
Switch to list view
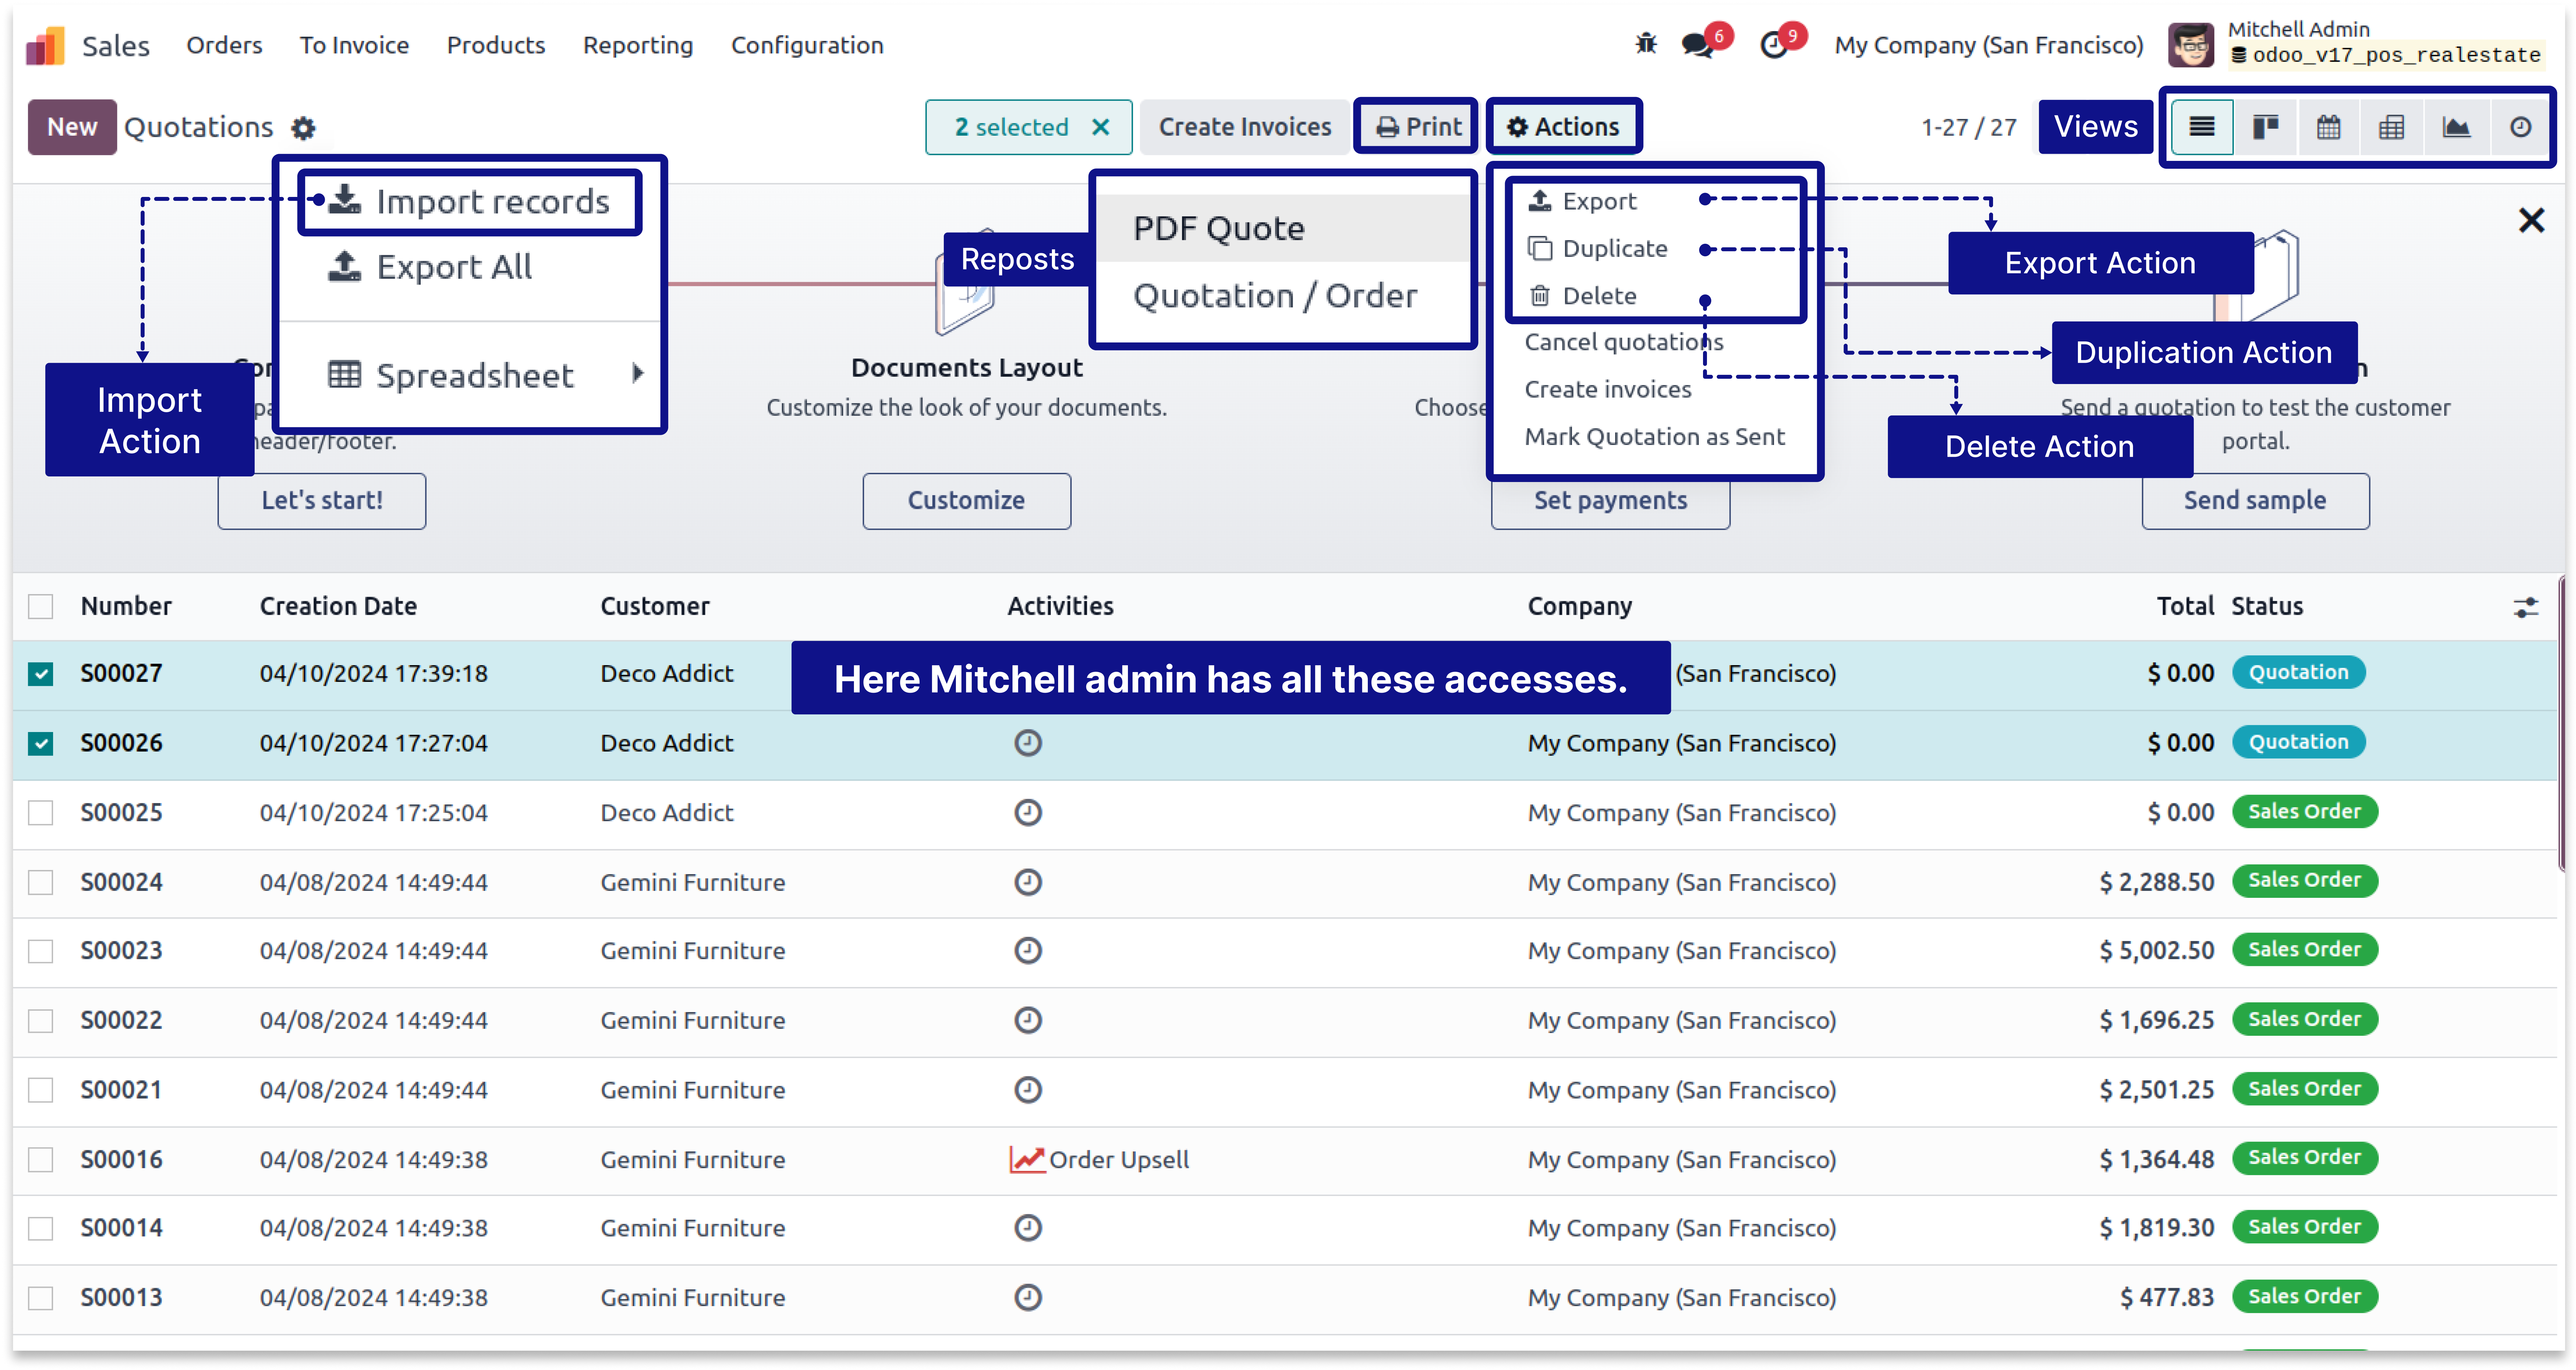(x=2202, y=127)
